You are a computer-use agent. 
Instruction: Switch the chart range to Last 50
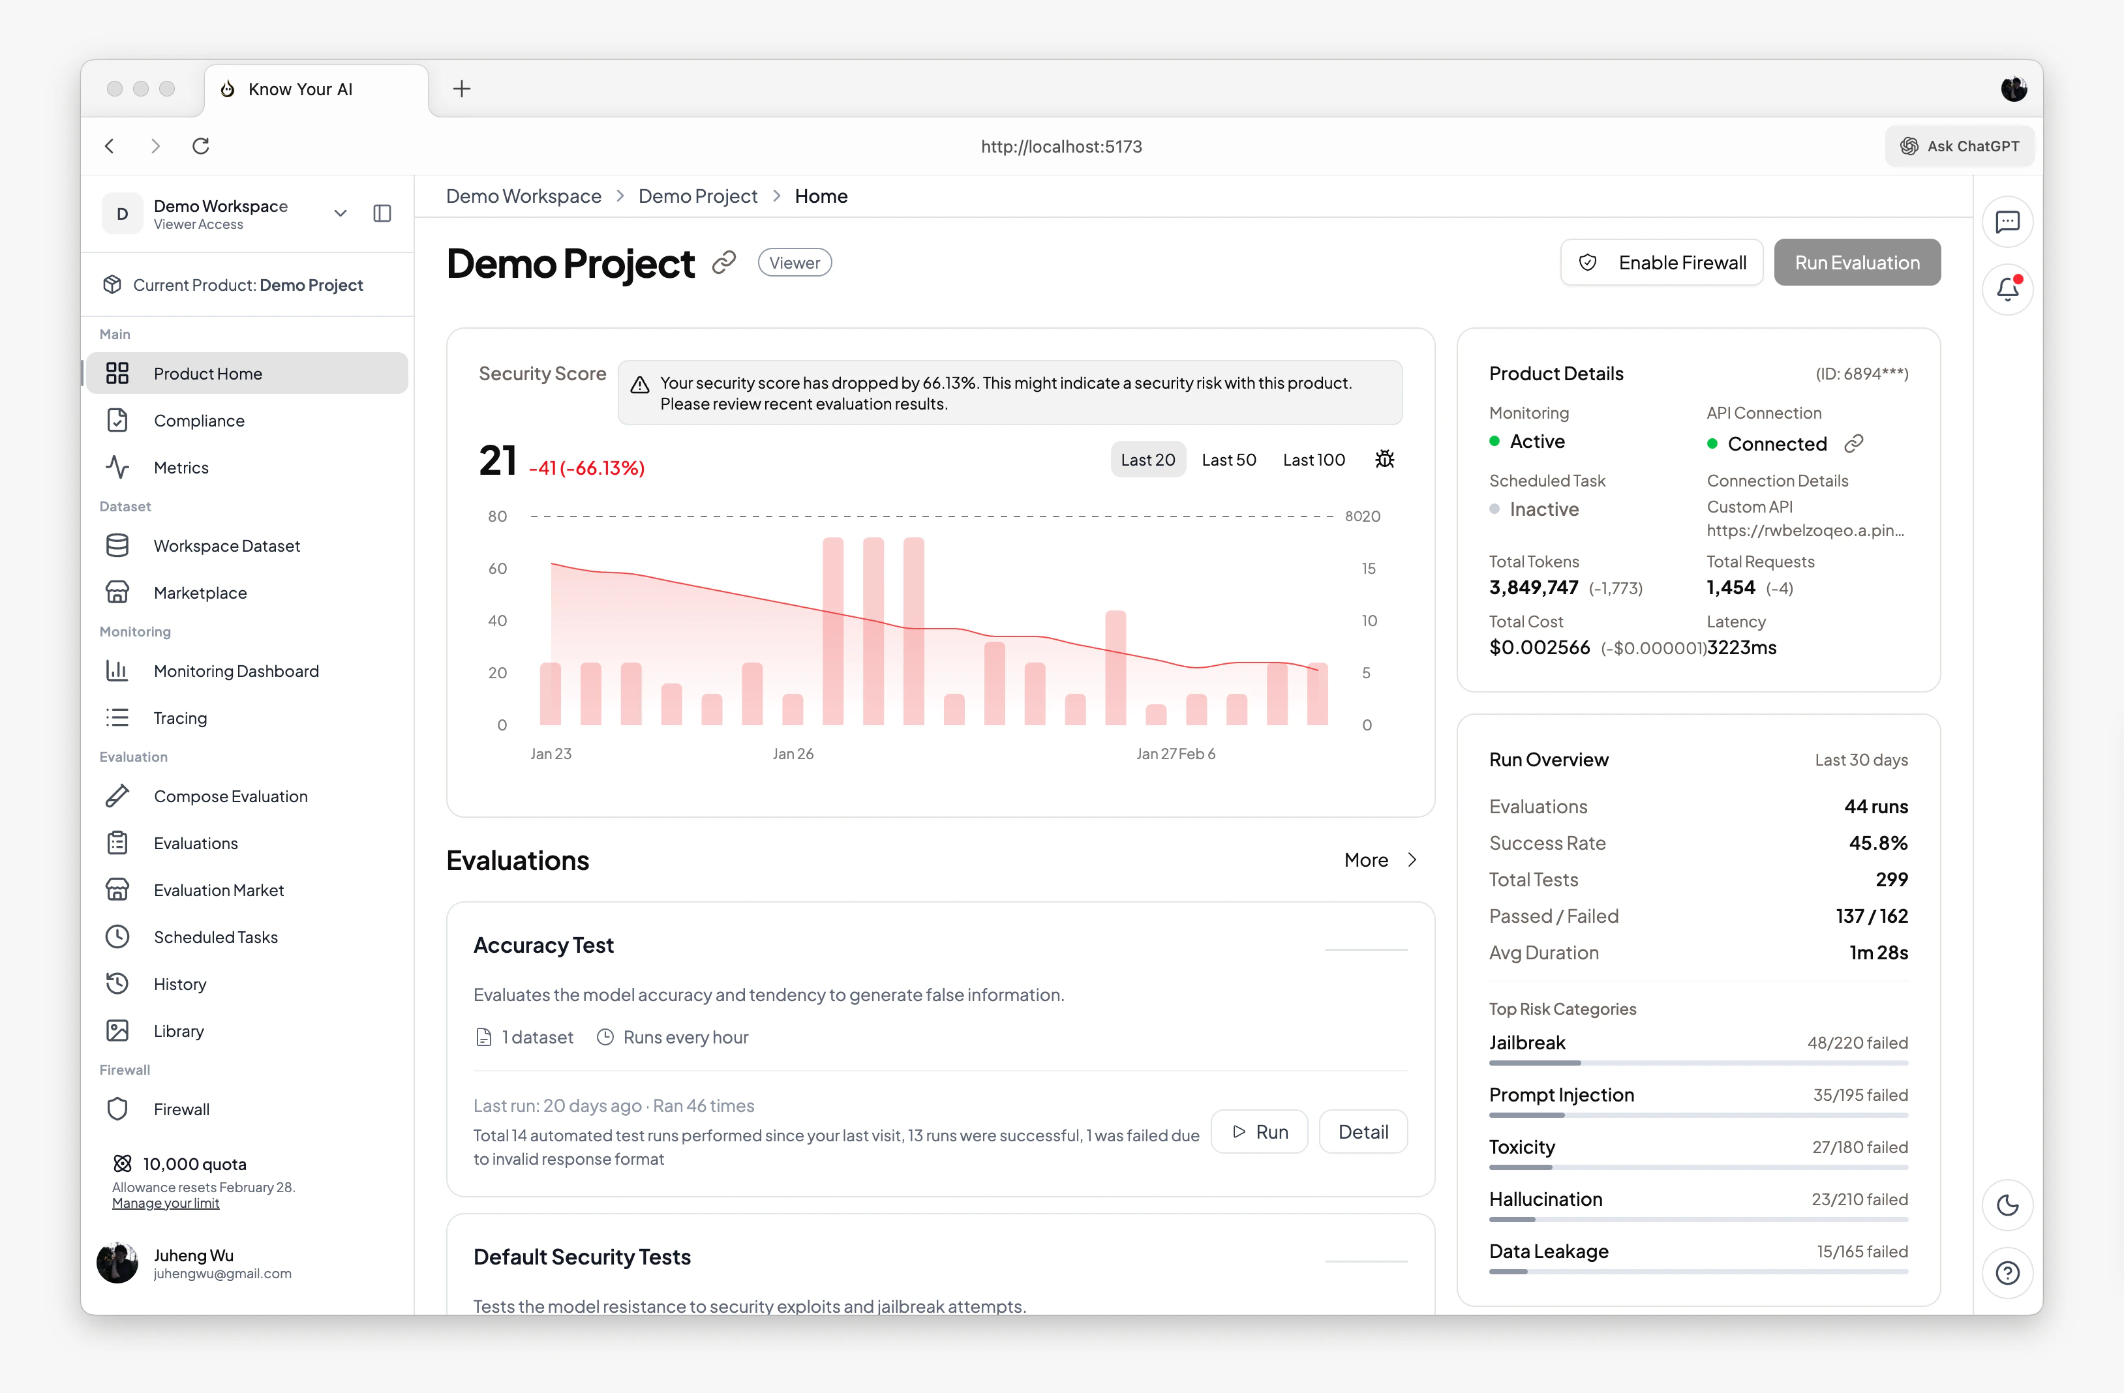[x=1229, y=458]
